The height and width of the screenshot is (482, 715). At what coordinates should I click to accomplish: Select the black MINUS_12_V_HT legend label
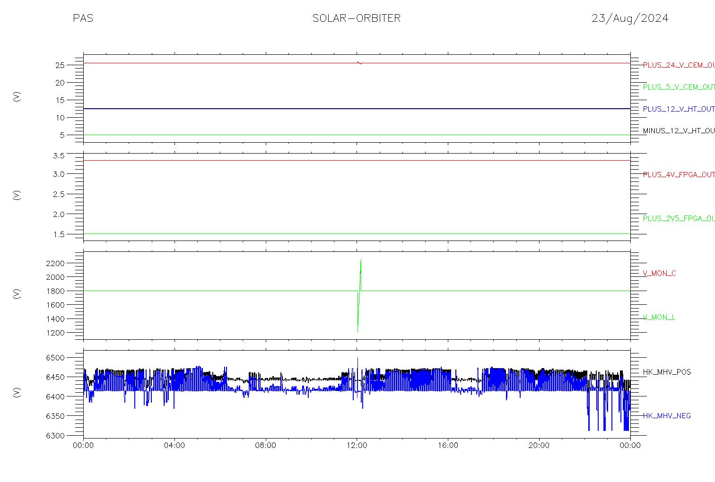(679, 131)
